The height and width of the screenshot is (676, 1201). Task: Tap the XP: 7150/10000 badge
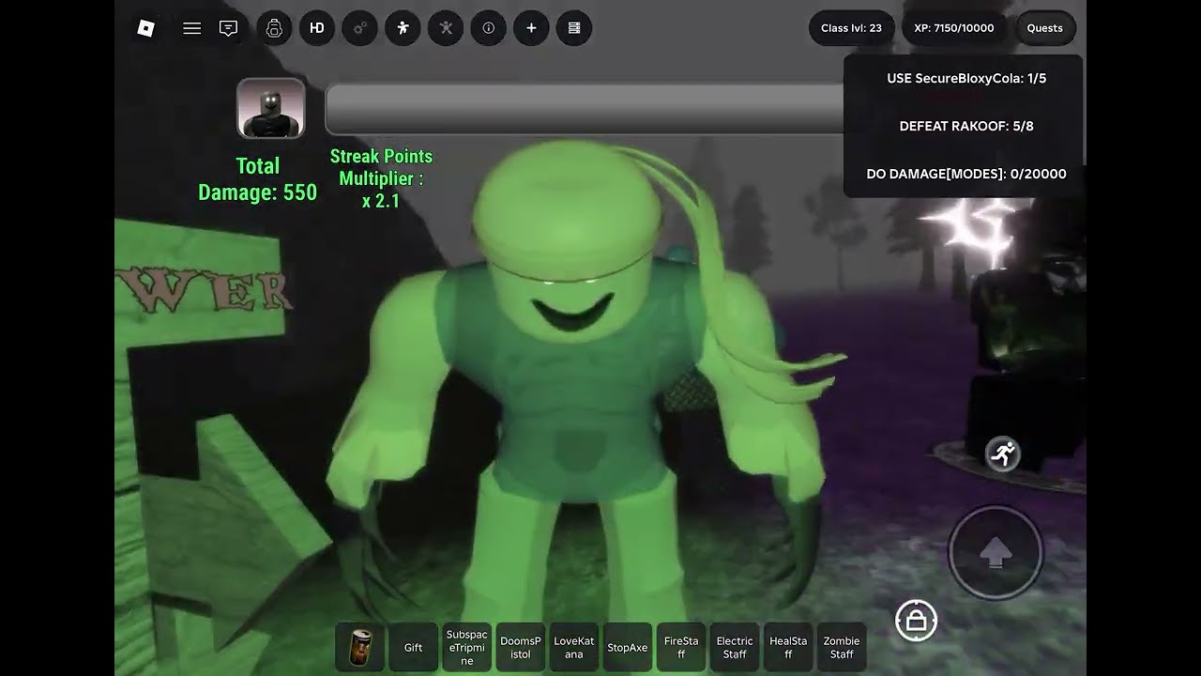pos(954,28)
